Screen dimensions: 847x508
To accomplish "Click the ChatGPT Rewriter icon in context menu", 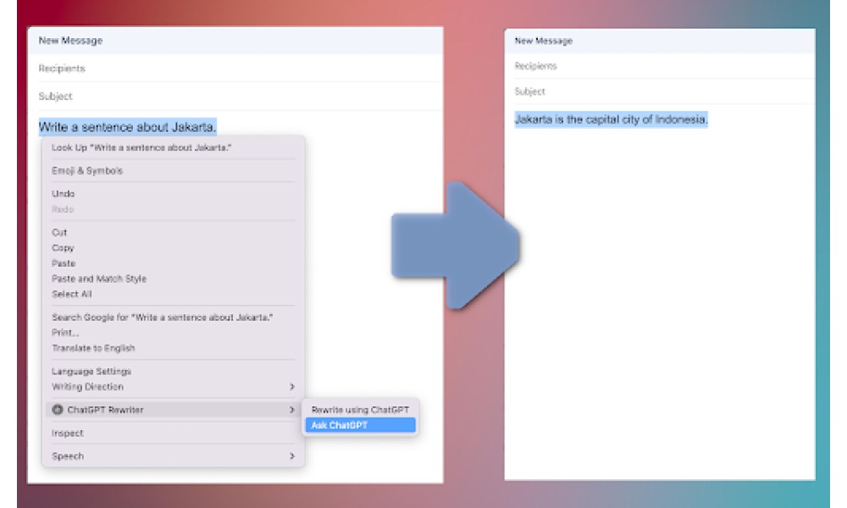I will tap(58, 410).
